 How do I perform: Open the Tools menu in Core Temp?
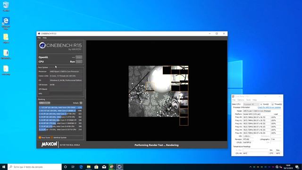(x=249, y=100)
